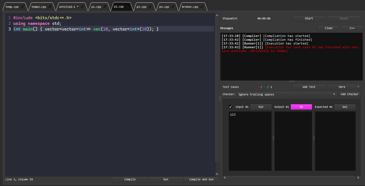Click the editor scroll-down arrow
365x186 pixels.
coord(217,174)
